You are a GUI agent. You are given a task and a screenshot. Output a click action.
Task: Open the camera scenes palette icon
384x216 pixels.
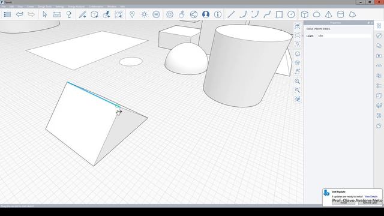point(379,56)
